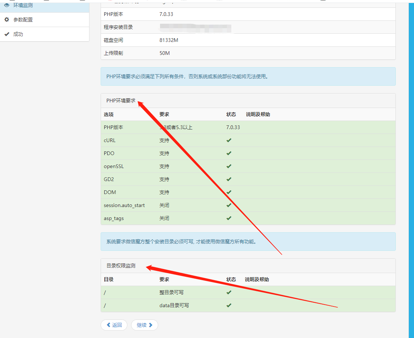Click the data目录可写 status checkmark
414x338 pixels.
pyautogui.click(x=229, y=305)
